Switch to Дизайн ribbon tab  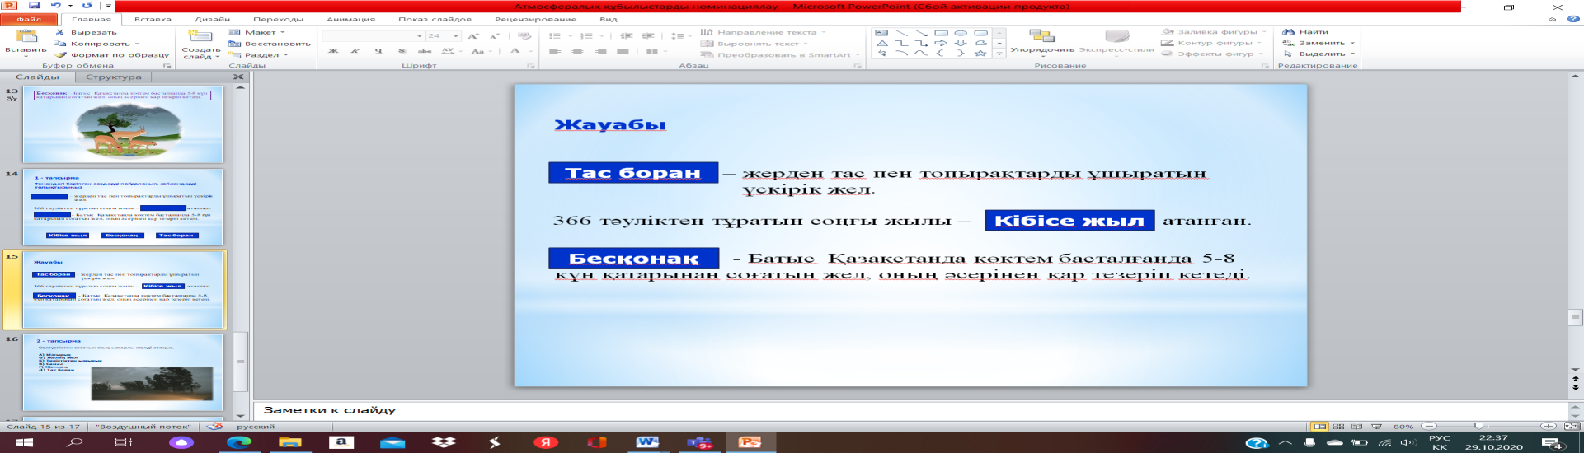pos(212,19)
